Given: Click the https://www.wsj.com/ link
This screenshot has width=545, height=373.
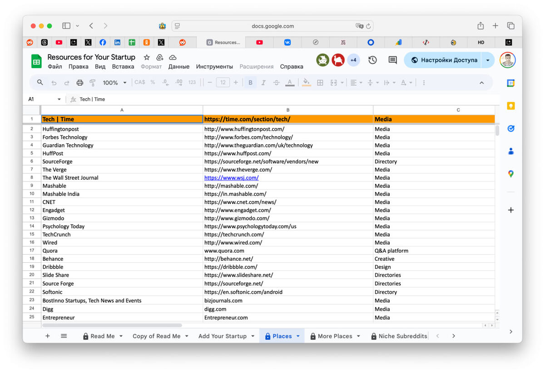Looking at the screenshot, I should coord(232,178).
